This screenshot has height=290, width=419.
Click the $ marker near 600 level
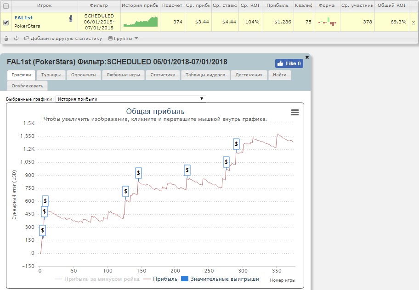point(45,201)
